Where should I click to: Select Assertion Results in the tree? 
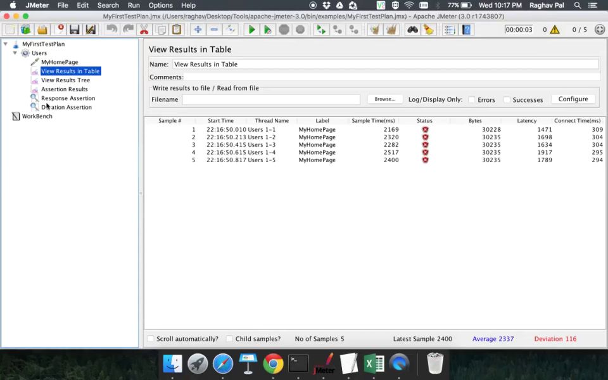(65, 89)
